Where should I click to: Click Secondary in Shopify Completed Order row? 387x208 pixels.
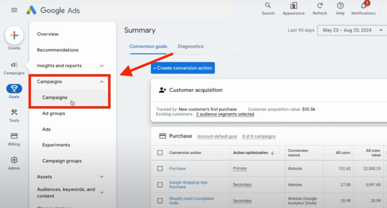(242, 200)
